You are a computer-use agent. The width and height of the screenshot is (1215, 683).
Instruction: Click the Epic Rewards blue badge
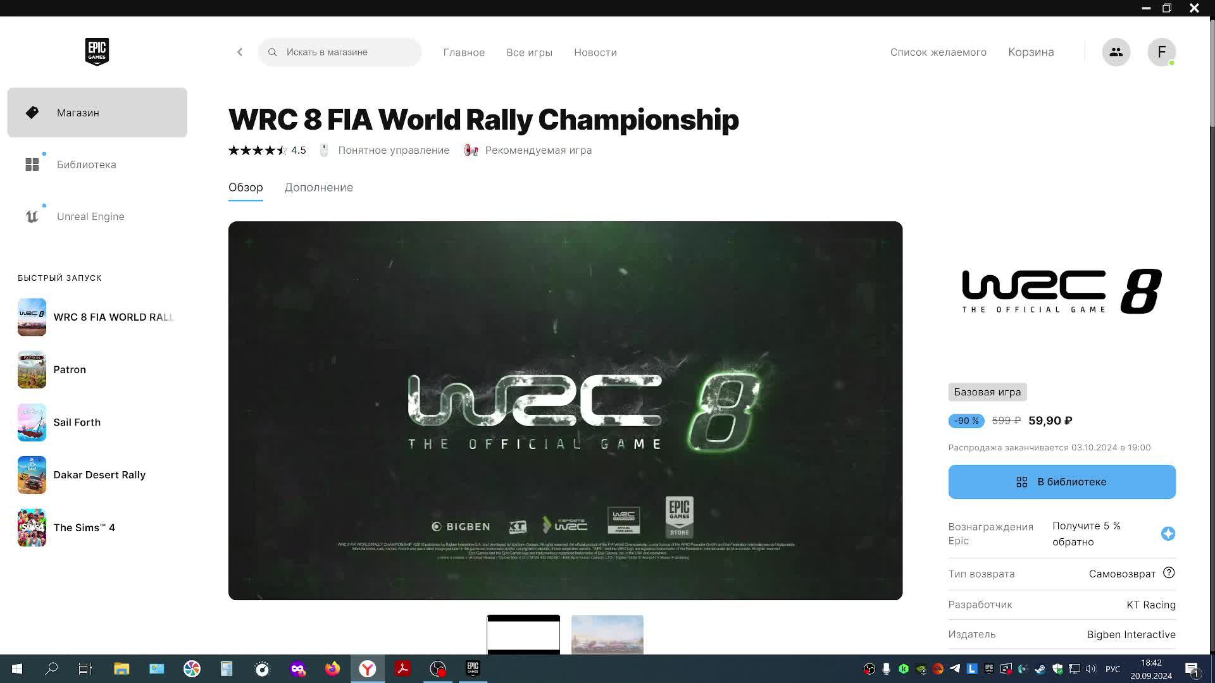coord(1168,534)
